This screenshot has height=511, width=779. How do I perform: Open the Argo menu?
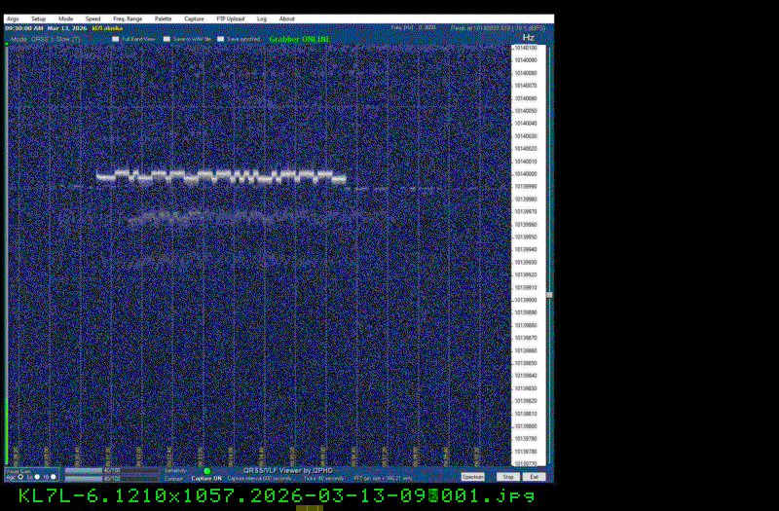(x=13, y=18)
